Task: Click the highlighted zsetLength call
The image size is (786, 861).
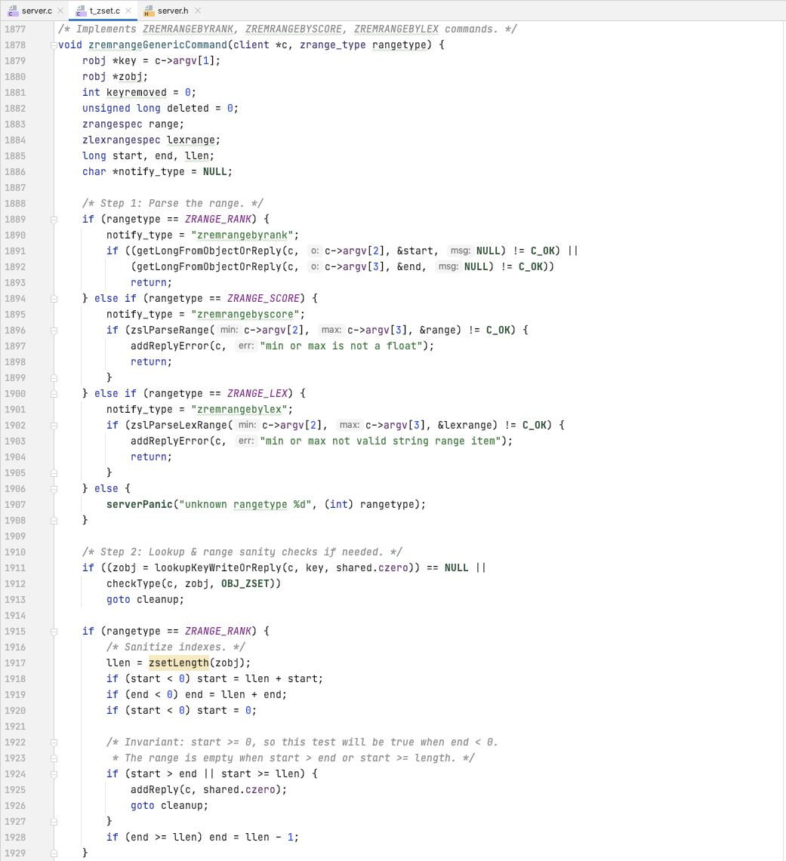Action: pyautogui.click(x=178, y=663)
